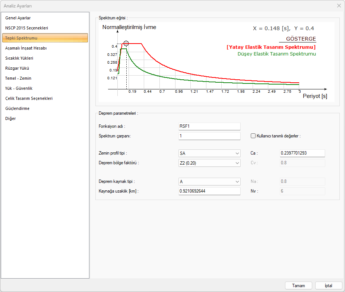Select Güçlendirme in the sidebar

point(17,108)
